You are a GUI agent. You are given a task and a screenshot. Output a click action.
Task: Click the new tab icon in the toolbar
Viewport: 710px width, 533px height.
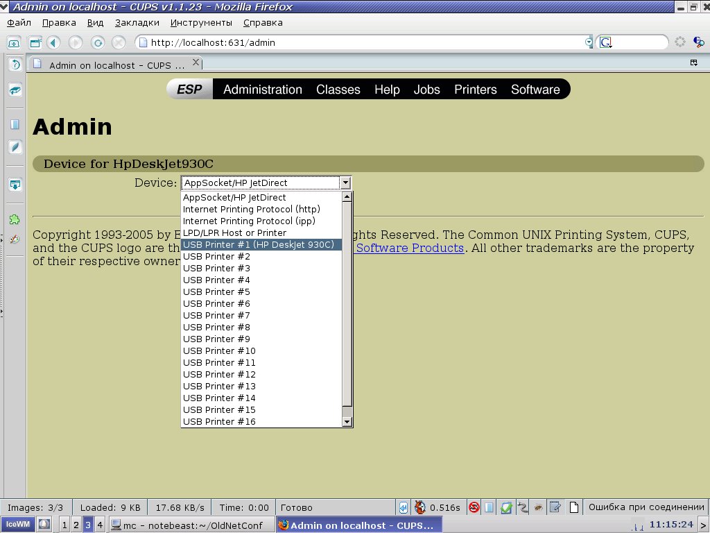click(x=14, y=42)
